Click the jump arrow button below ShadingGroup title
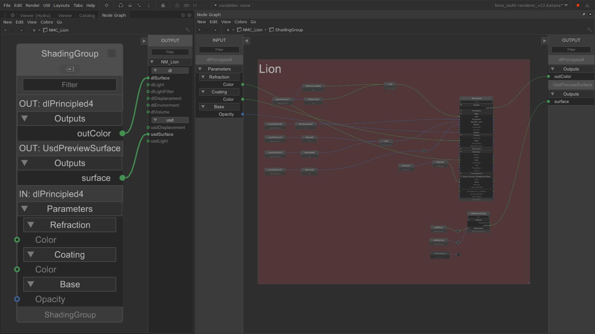 pyautogui.click(x=69, y=69)
